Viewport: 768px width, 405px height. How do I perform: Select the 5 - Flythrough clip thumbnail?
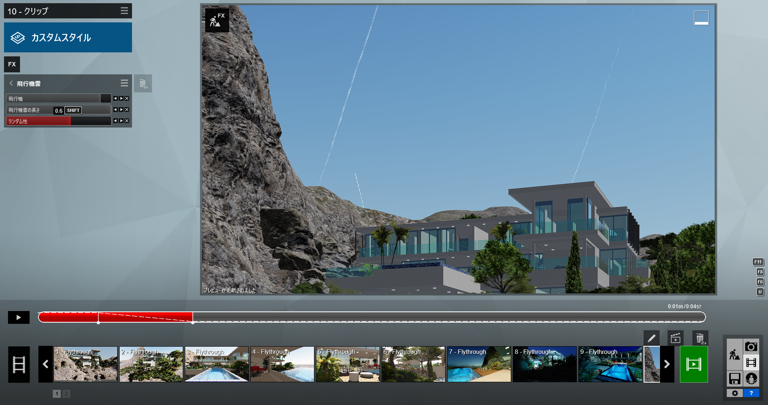348,364
